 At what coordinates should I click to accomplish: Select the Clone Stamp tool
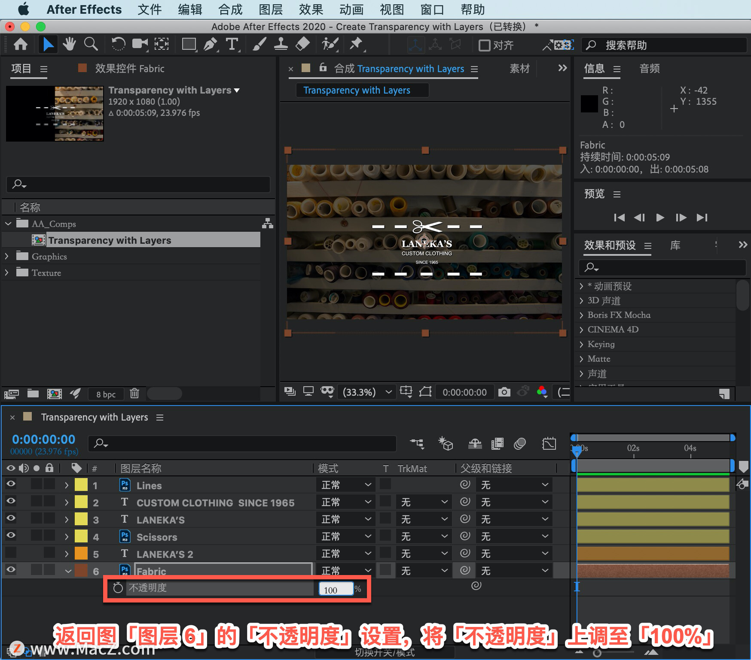coord(281,44)
